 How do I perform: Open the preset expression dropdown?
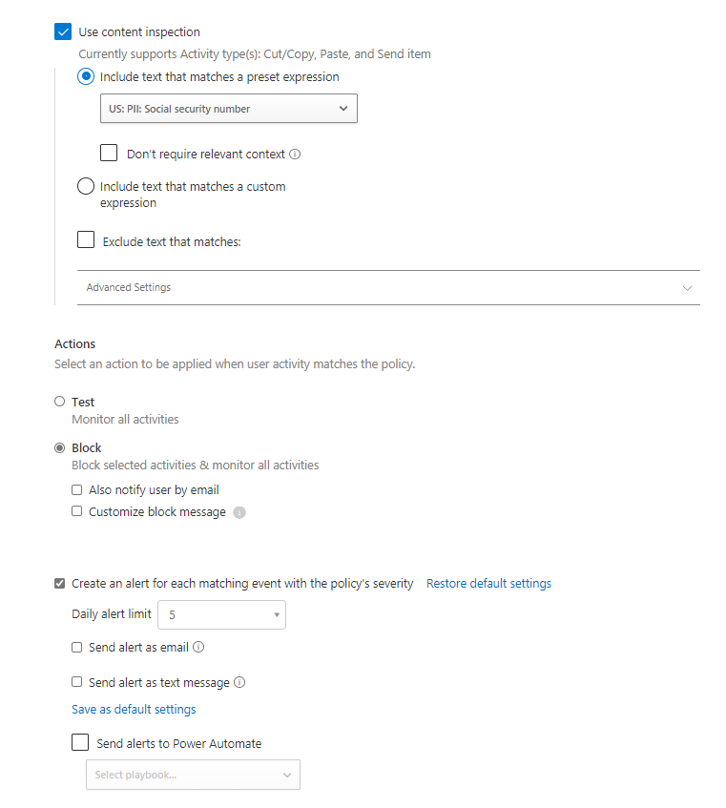pos(229,108)
